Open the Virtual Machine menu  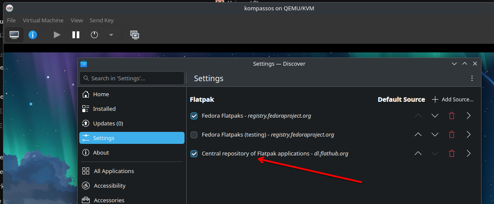click(43, 20)
